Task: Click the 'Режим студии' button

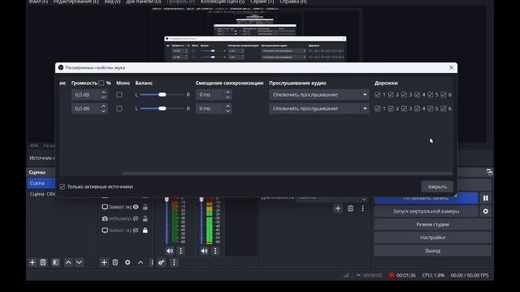Action: point(432,225)
